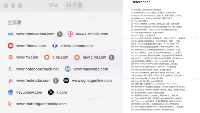The image size is (200, 113).
Task: Click the T-Mobile magenta logo icon
Action: click(70, 34)
